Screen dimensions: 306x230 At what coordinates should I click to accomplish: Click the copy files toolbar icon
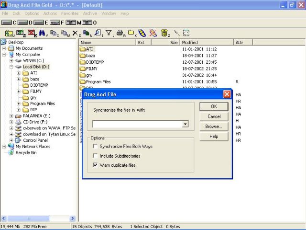[x=54, y=33]
